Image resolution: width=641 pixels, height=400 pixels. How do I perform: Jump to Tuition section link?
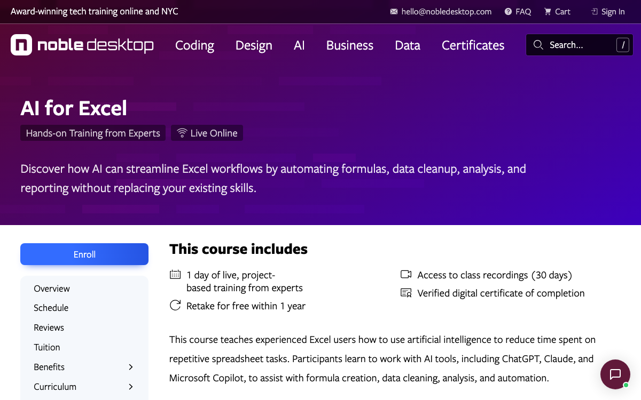point(47,347)
